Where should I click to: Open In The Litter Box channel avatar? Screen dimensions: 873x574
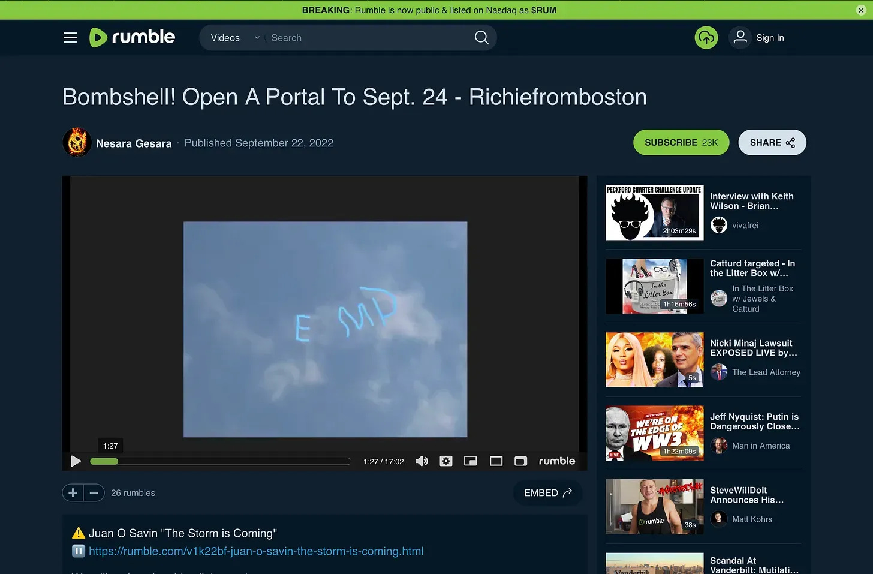pos(719,298)
